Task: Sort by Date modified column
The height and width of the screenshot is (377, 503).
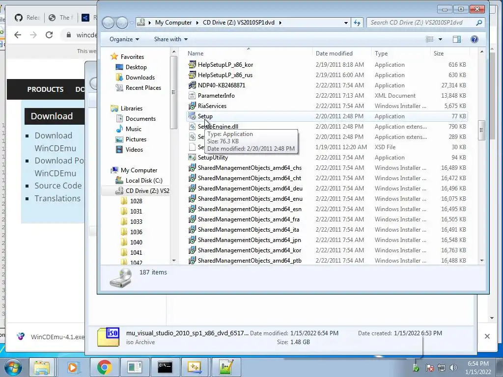Action: pyautogui.click(x=342, y=54)
